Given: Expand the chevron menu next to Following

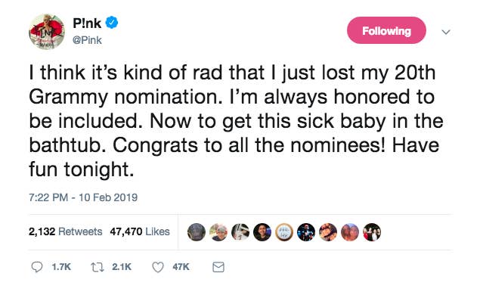Looking at the screenshot, I should [446, 32].
